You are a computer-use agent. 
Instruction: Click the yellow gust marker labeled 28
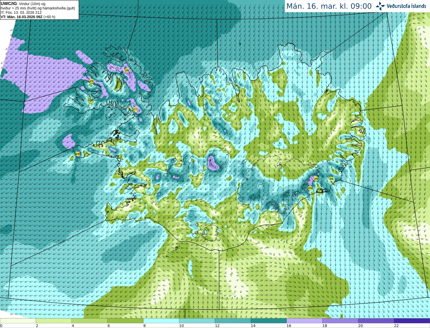coord(127,70)
